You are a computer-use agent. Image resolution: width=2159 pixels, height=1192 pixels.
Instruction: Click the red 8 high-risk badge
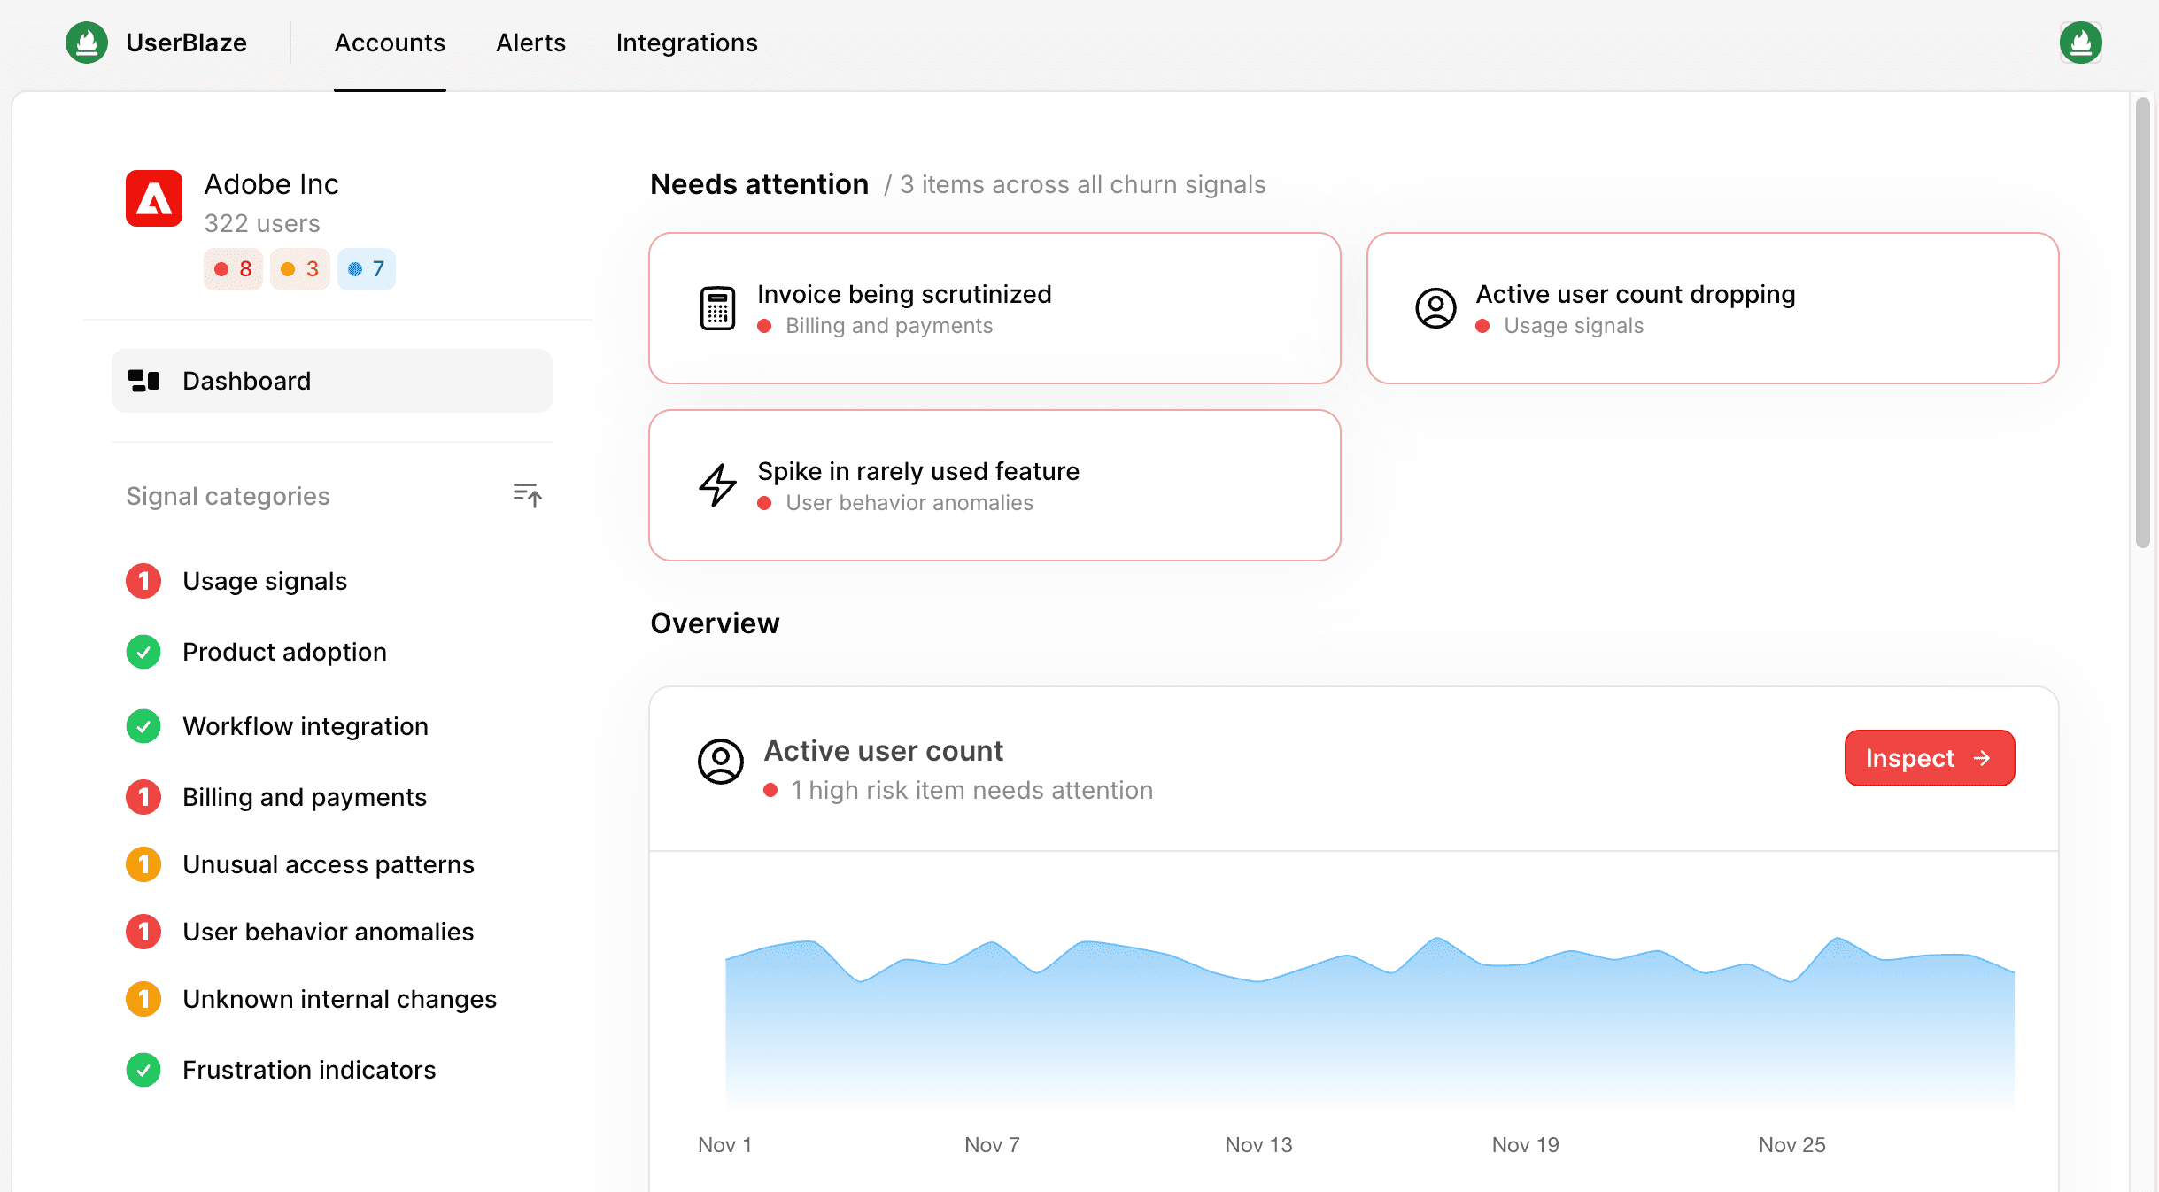click(233, 268)
